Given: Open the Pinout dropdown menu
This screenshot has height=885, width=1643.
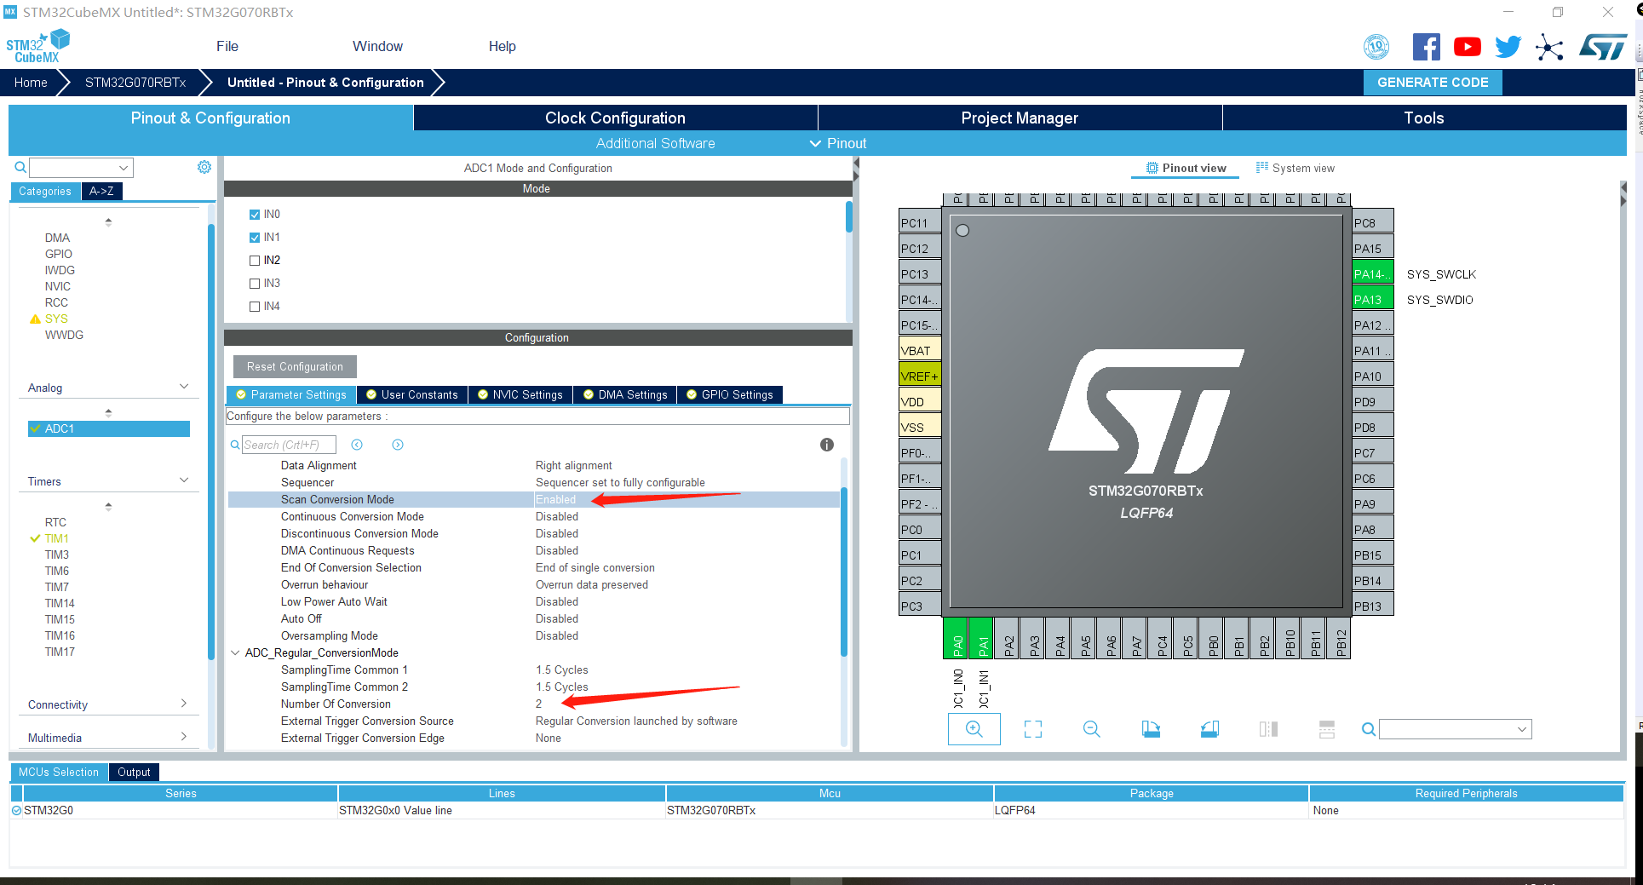Looking at the screenshot, I should pyautogui.click(x=838, y=143).
